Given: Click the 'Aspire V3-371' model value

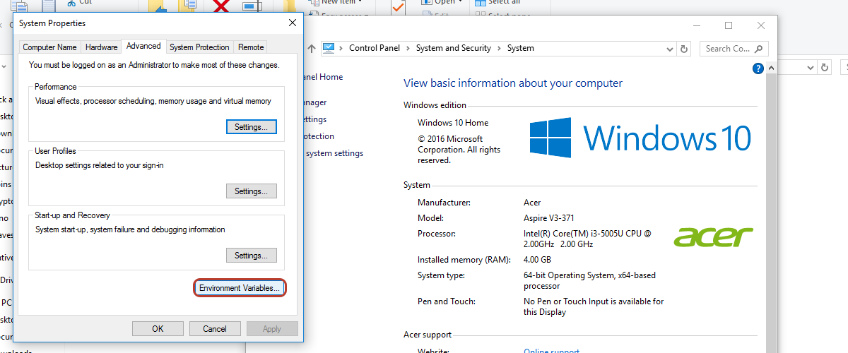Looking at the screenshot, I should (x=549, y=218).
